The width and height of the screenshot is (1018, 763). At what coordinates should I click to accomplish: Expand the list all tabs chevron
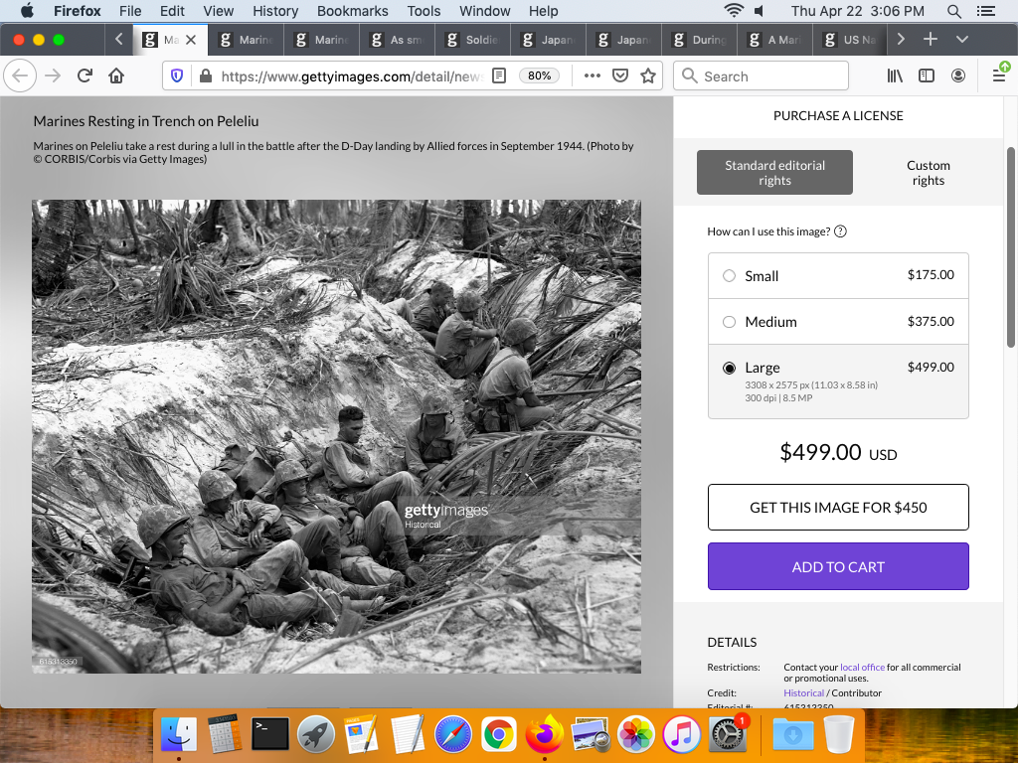[x=961, y=40]
